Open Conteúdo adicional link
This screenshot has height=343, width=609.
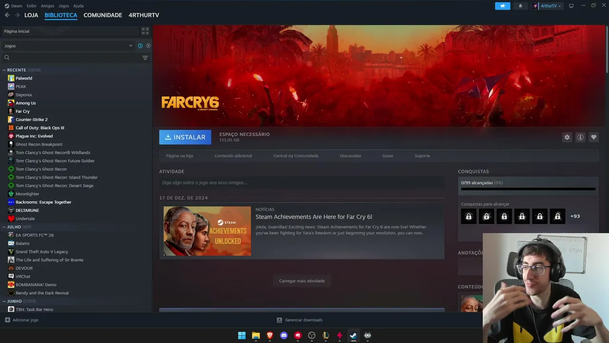[233, 156]
